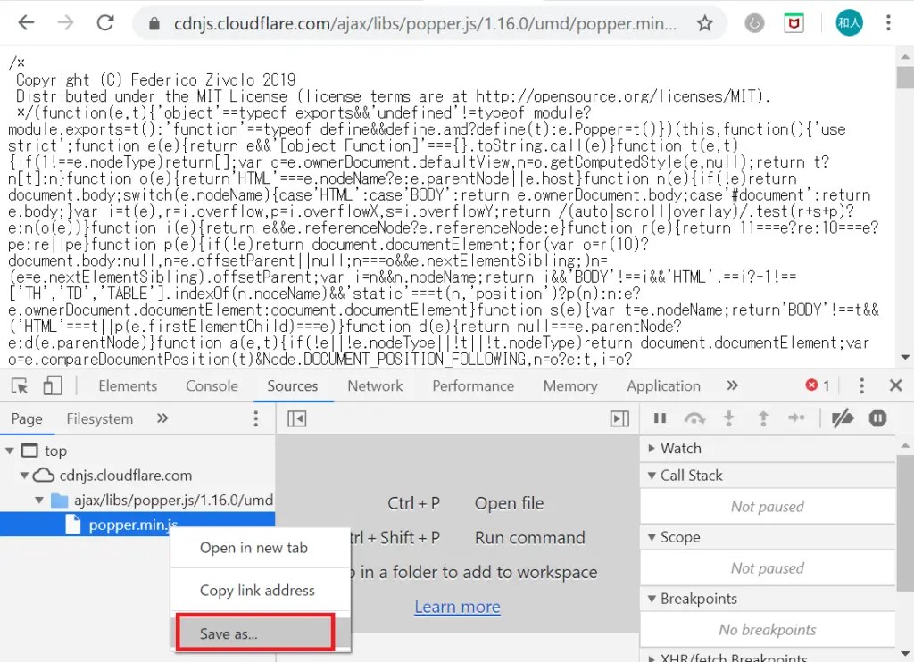Switch to the Network tab
Screen dimensions: 914x662
(x=375, y=385)
